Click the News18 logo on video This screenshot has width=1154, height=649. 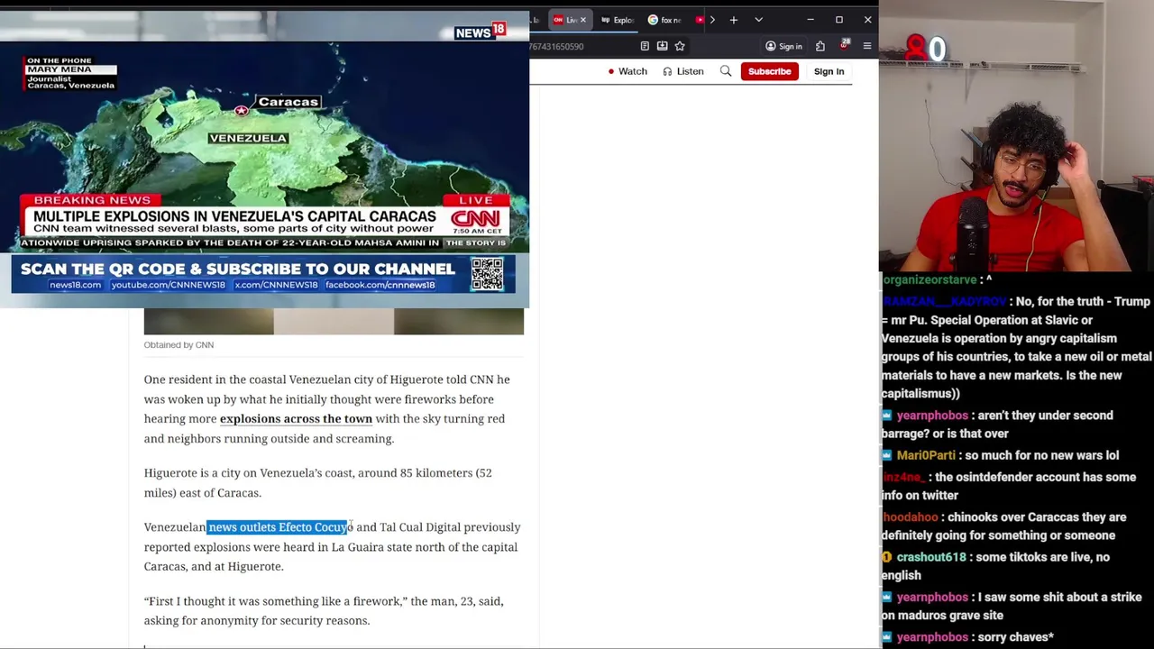pyautogui.click(x=480, y=32)
